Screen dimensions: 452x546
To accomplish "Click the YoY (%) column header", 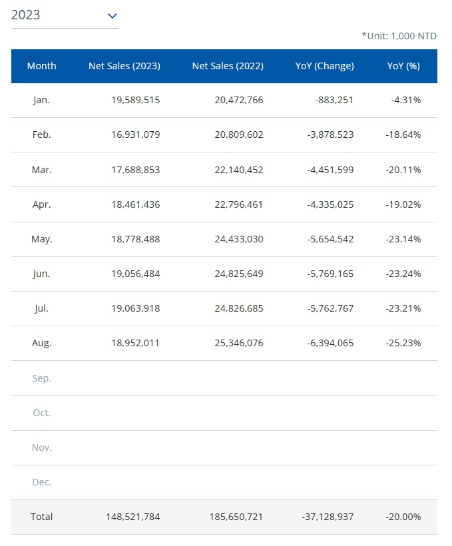I will point(404,66).
